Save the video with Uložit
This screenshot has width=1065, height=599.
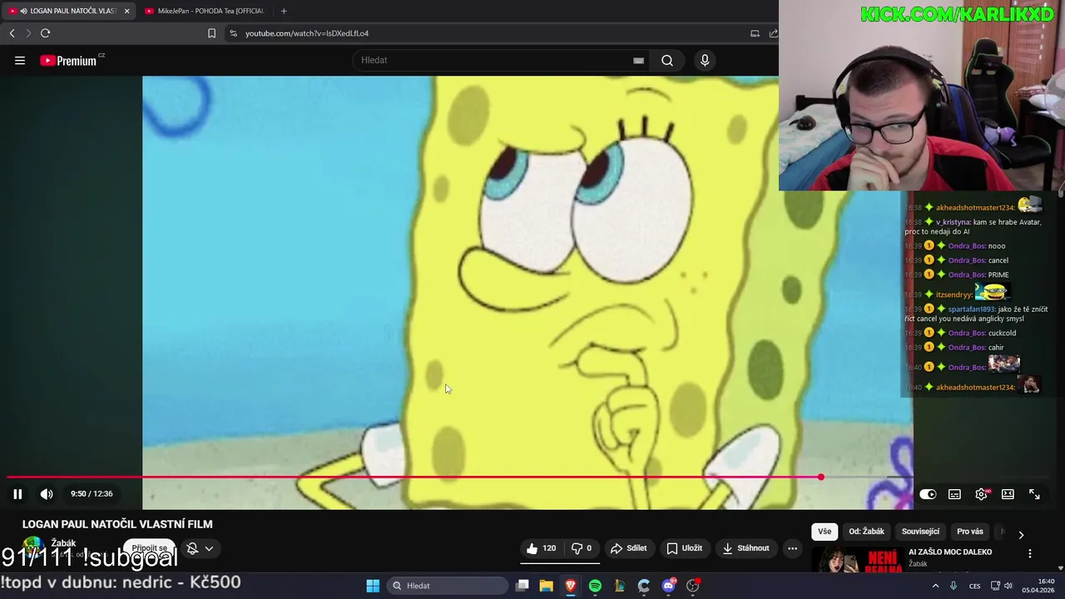685,548
